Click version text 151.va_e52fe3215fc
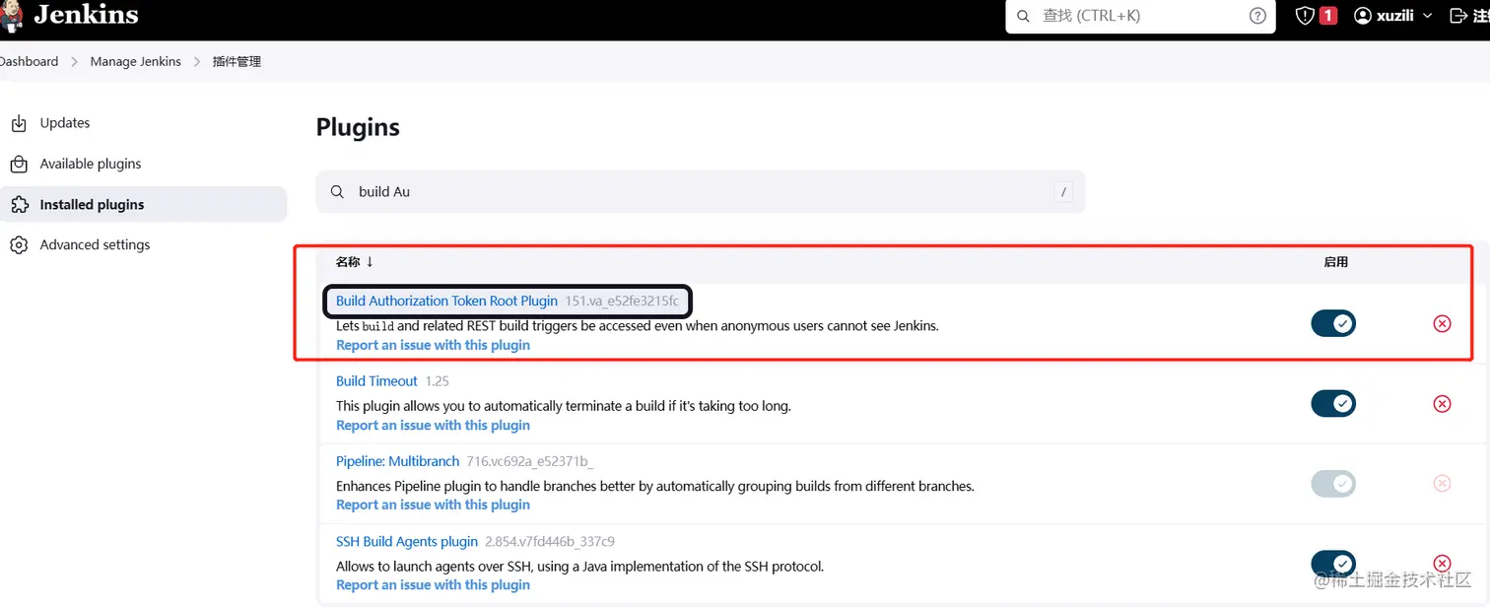 click(621, 301)
